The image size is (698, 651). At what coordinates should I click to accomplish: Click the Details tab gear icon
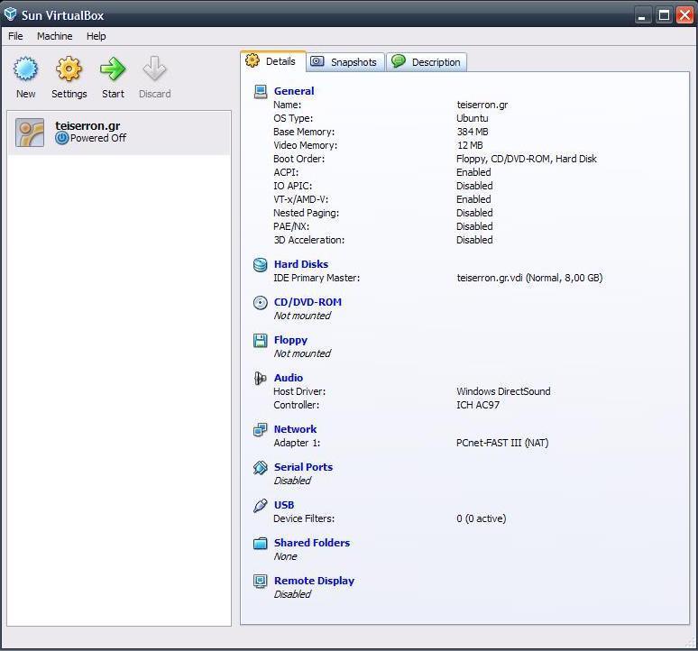[253, 60]
